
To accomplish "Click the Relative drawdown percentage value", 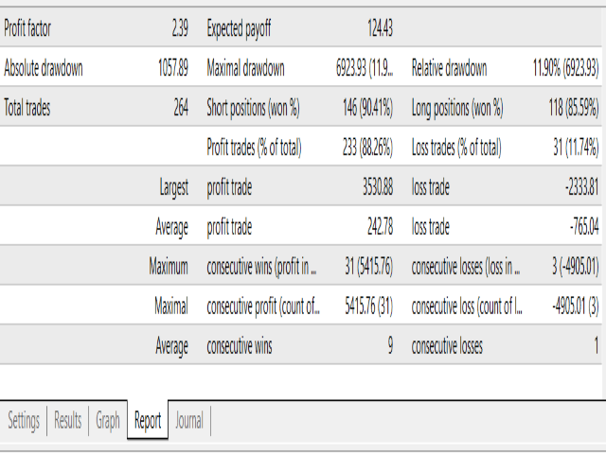I will (565, 68).
